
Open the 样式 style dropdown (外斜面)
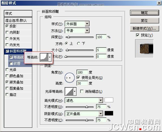pos(77,24)
